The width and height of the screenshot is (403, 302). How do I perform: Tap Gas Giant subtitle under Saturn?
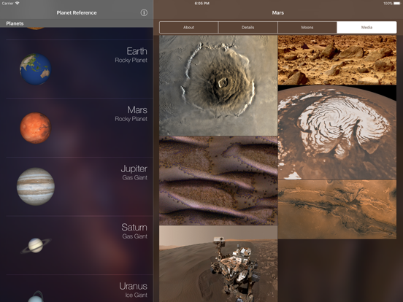click(134, 236)
